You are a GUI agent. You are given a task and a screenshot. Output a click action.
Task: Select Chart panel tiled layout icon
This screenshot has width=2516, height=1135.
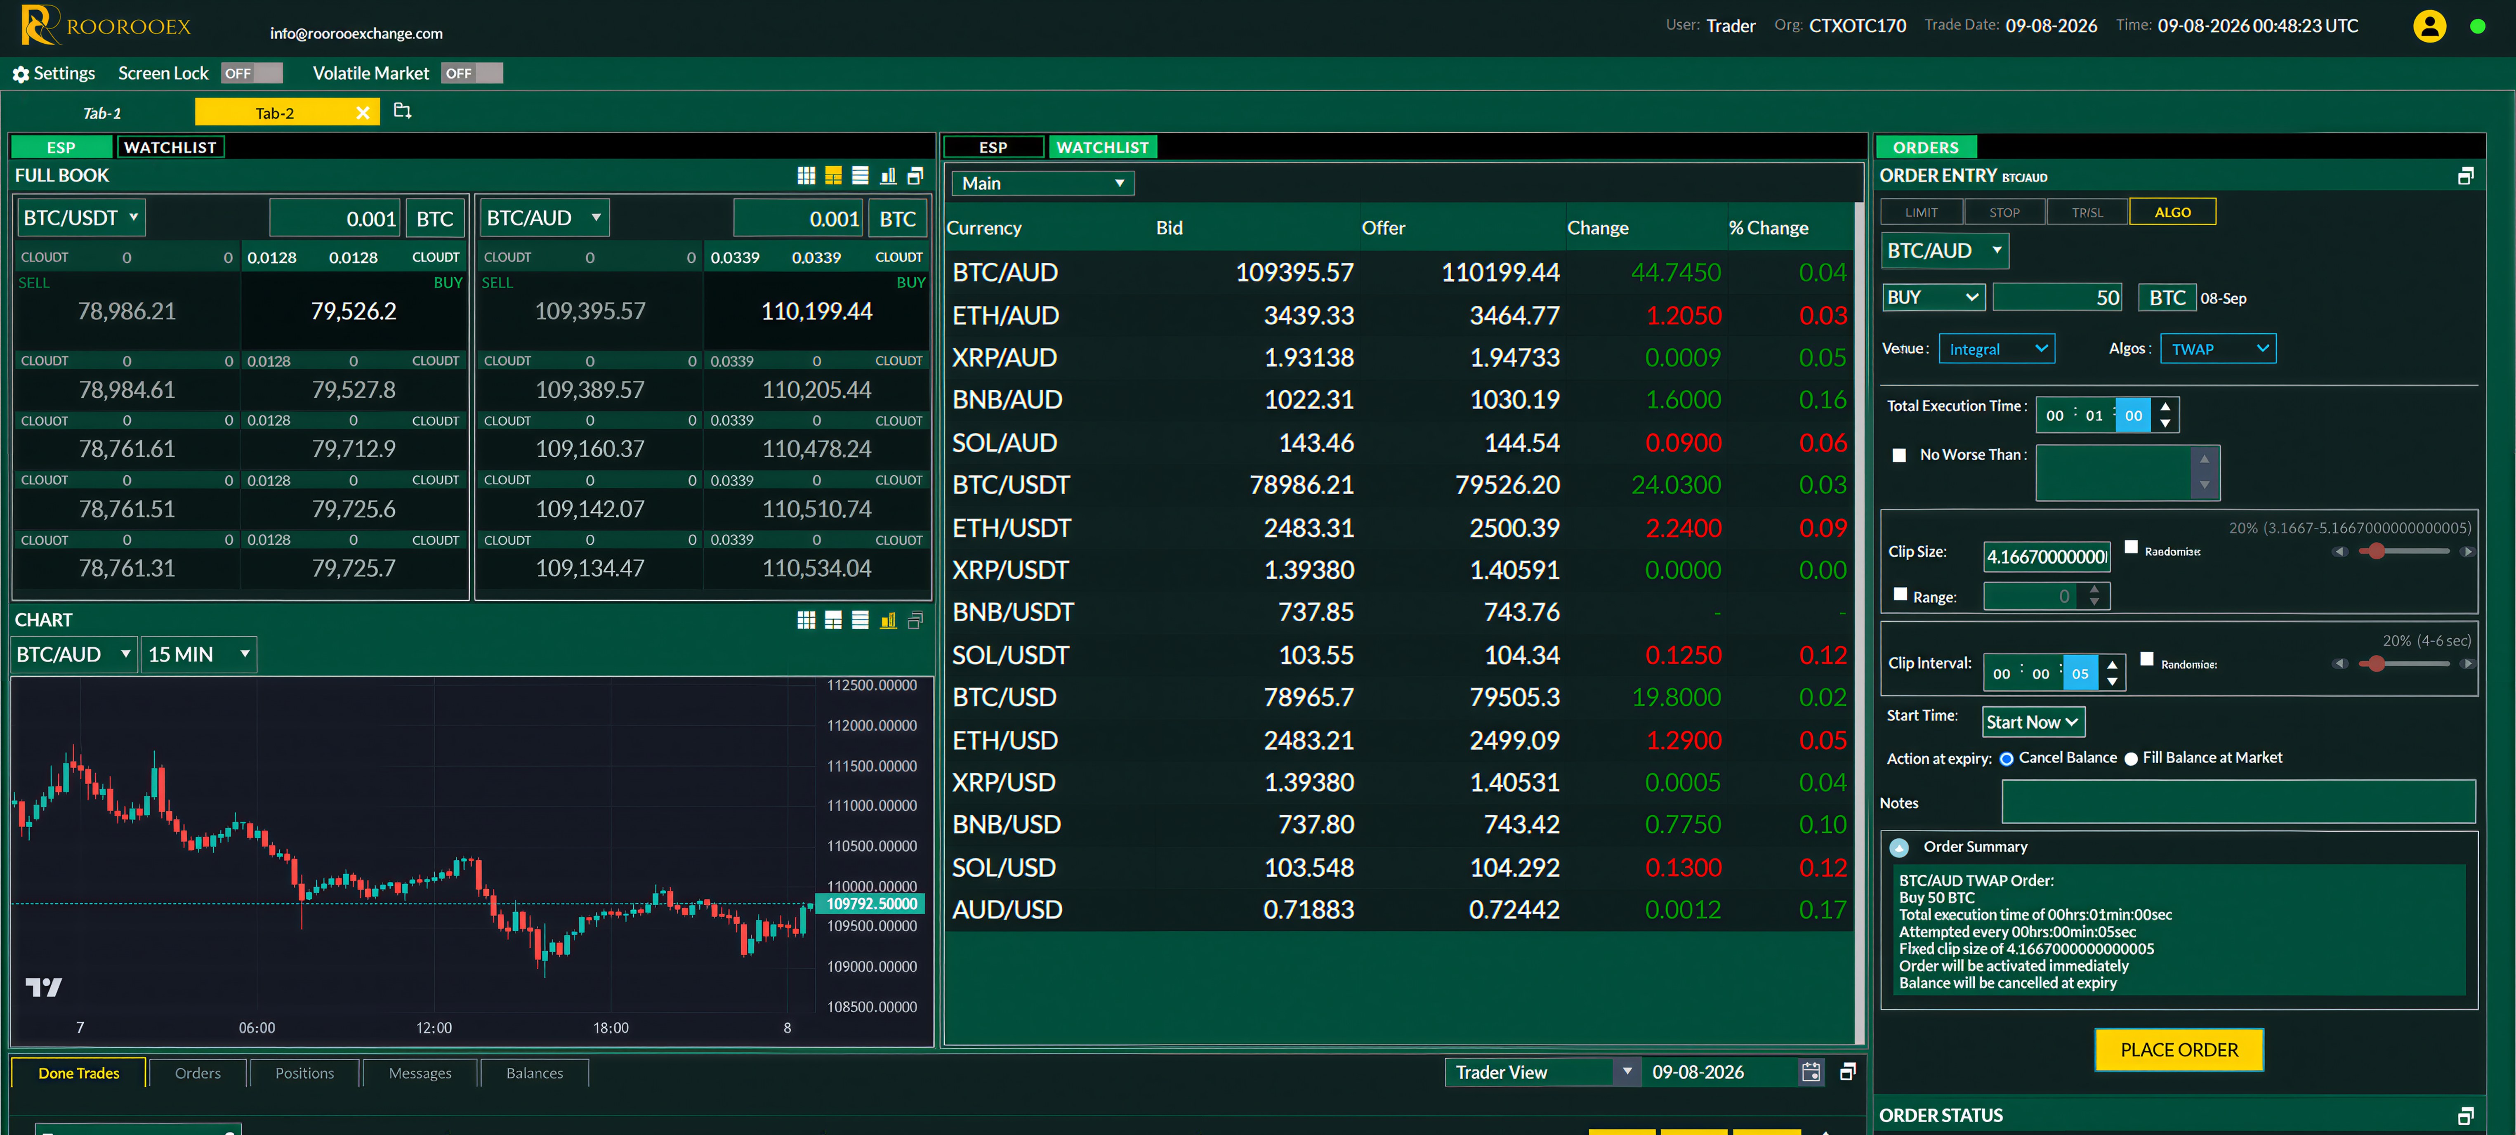[x=833, y=620]
